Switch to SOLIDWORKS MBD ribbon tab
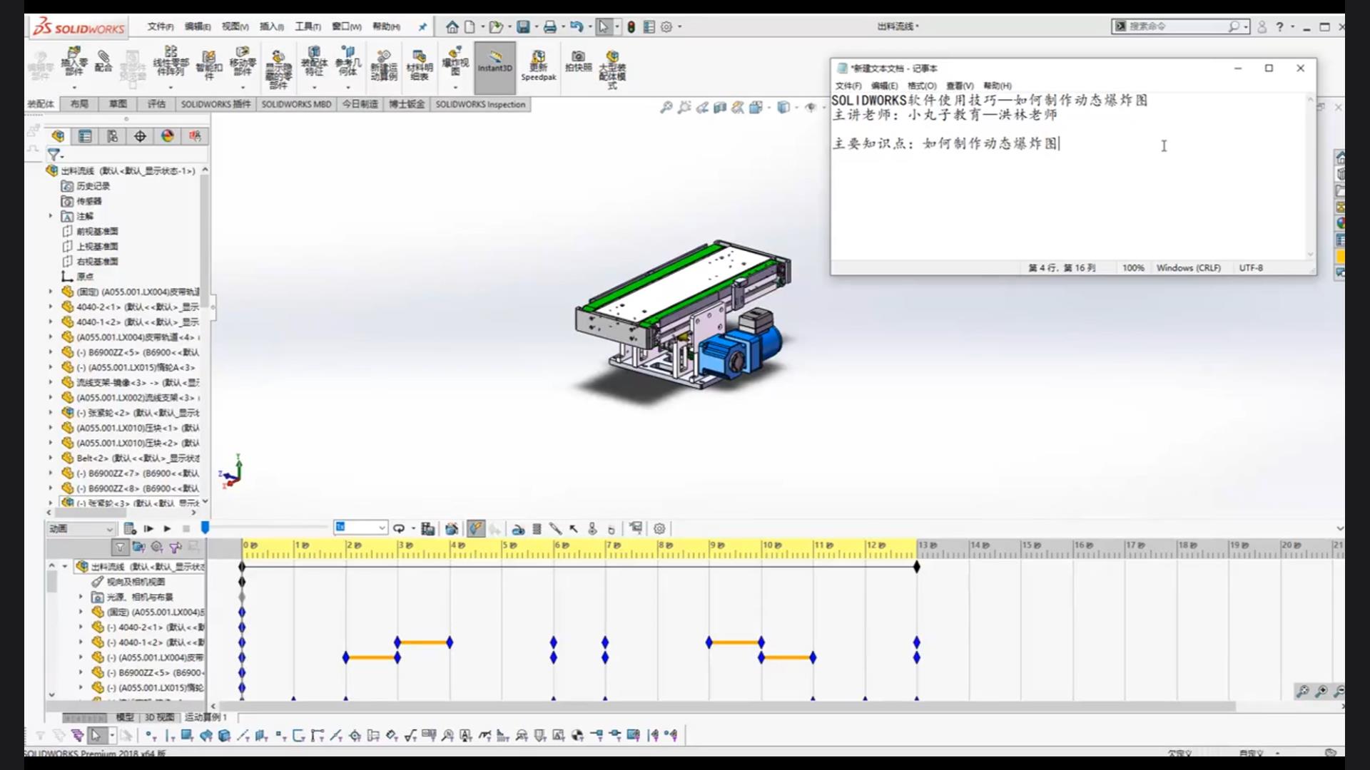 [296, 104]
